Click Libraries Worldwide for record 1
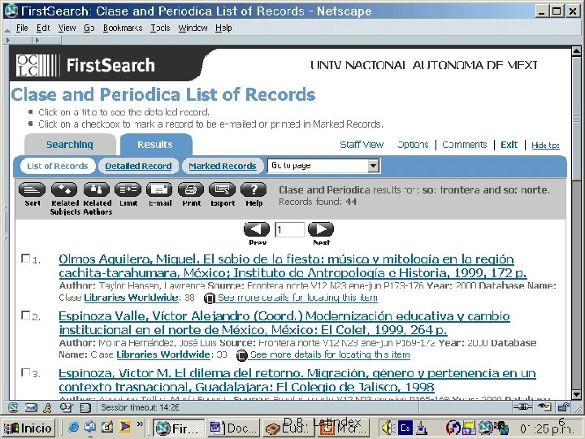The image size is (585, 439). pos(131,298)
